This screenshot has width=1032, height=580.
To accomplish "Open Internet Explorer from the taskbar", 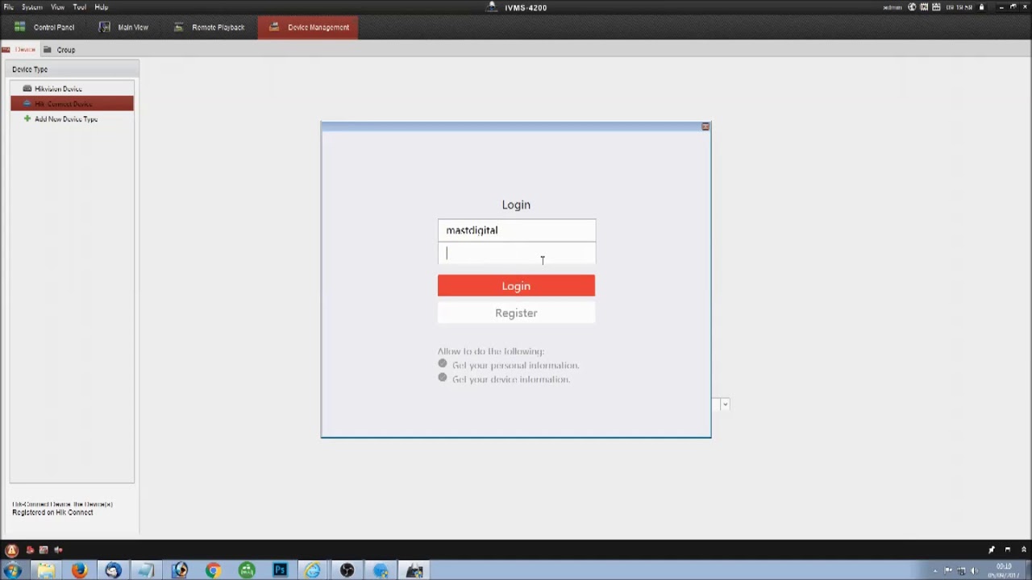I will click(313, 570).
